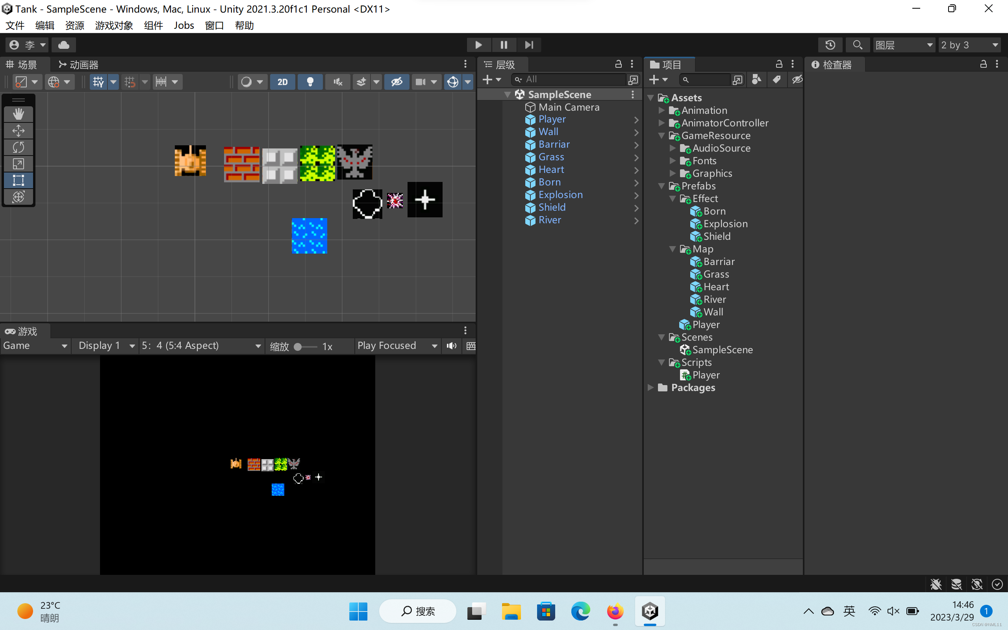Viewport: 1008px width, 630px height.
Task: Open the Jobs menu
Action: click(x=184, y=26)
